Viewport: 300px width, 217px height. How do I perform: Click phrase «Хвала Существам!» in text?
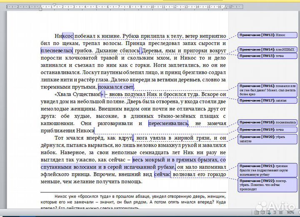[x=79, y=94]
